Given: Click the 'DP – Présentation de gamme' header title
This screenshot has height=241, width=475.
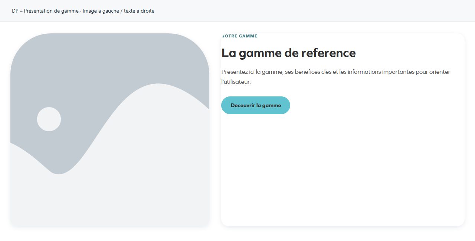Looking at the screenshot, I should 83,11.
